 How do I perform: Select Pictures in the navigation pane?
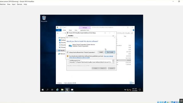62,47
